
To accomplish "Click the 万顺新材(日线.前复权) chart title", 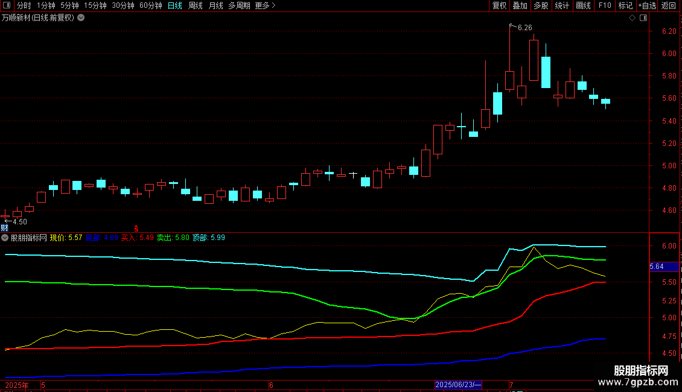I will tap(38, 18).
